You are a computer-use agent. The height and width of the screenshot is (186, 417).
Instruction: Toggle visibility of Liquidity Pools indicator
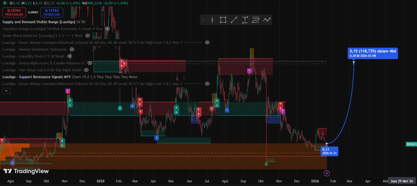69,56
